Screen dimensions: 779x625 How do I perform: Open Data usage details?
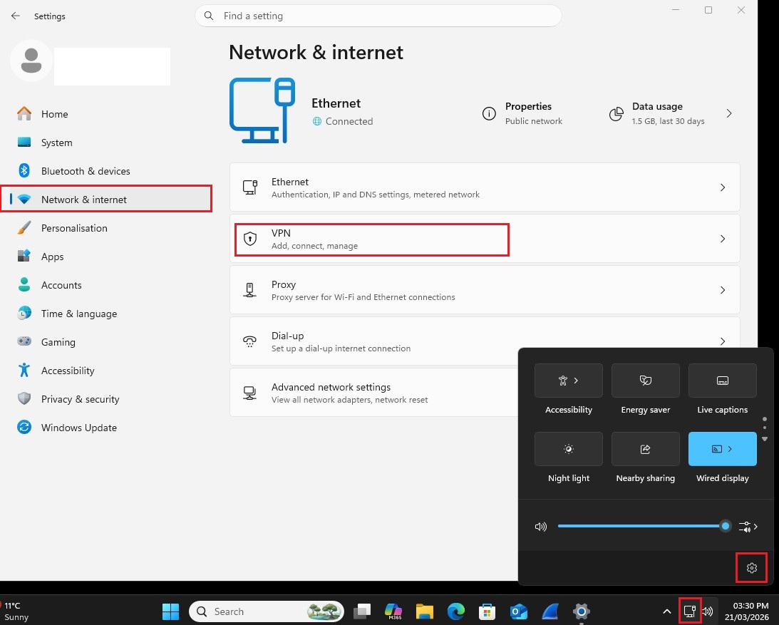pyautogui.click(x=671, y=114)
